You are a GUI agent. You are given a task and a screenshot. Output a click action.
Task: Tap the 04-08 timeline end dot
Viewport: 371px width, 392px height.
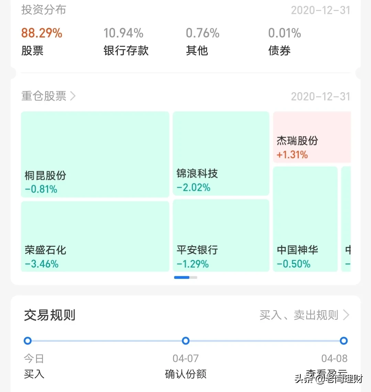click(x=344, y=341)
